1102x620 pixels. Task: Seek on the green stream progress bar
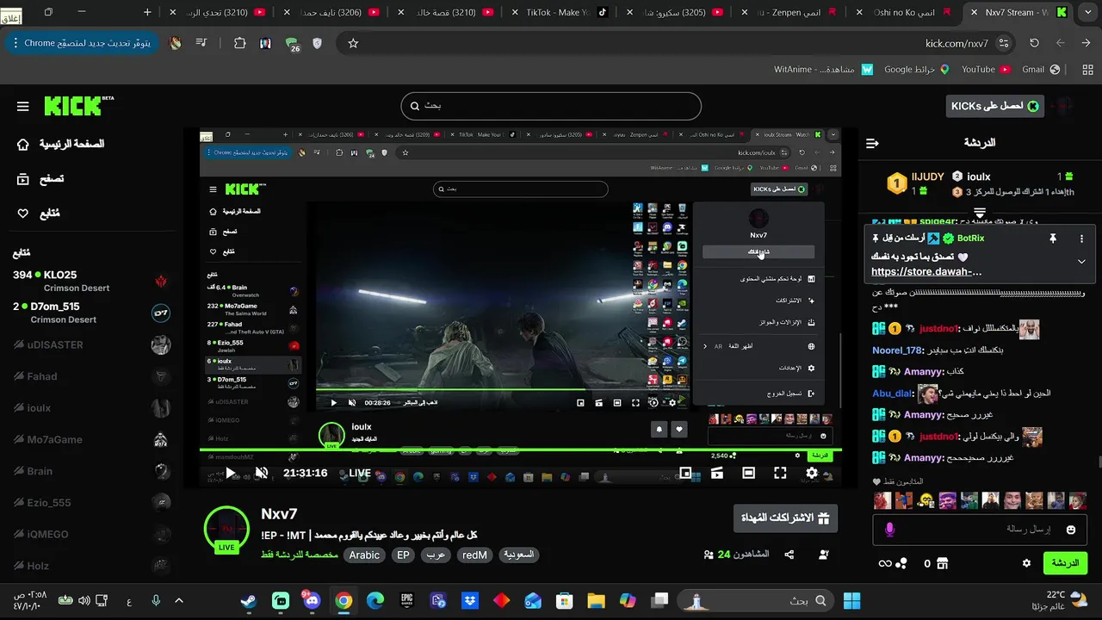point(521,450)
